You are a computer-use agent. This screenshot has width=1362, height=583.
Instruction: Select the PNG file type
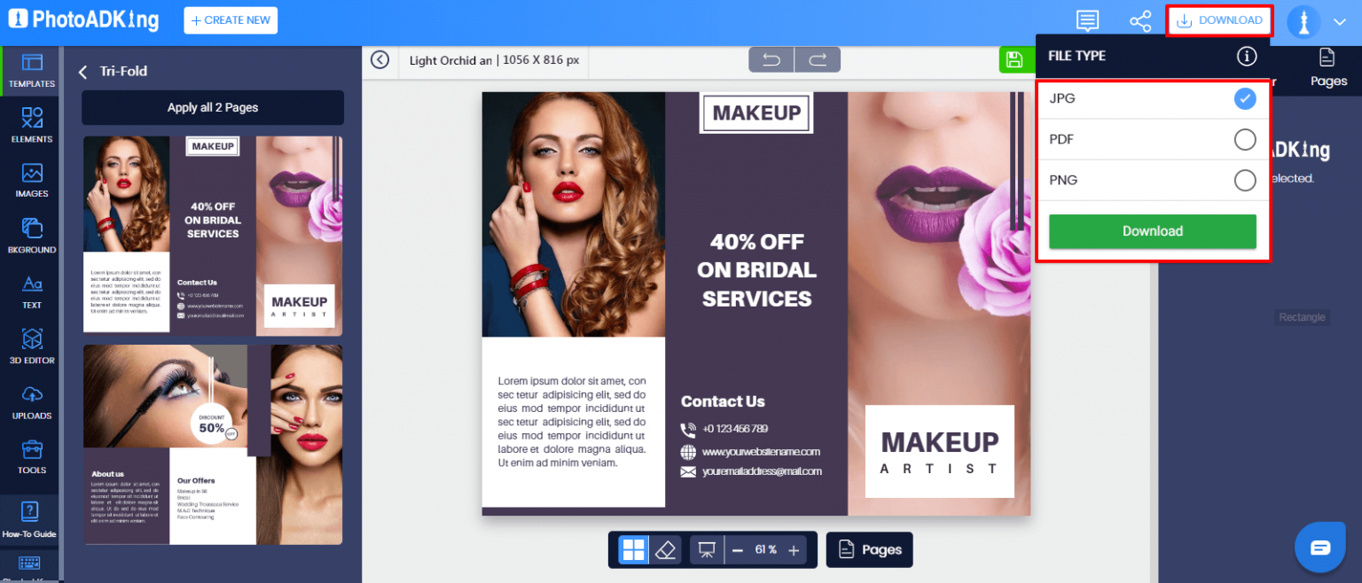click(x=1245, y=180)
